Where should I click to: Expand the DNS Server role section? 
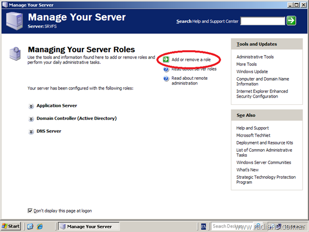click(x=31, y=131)
